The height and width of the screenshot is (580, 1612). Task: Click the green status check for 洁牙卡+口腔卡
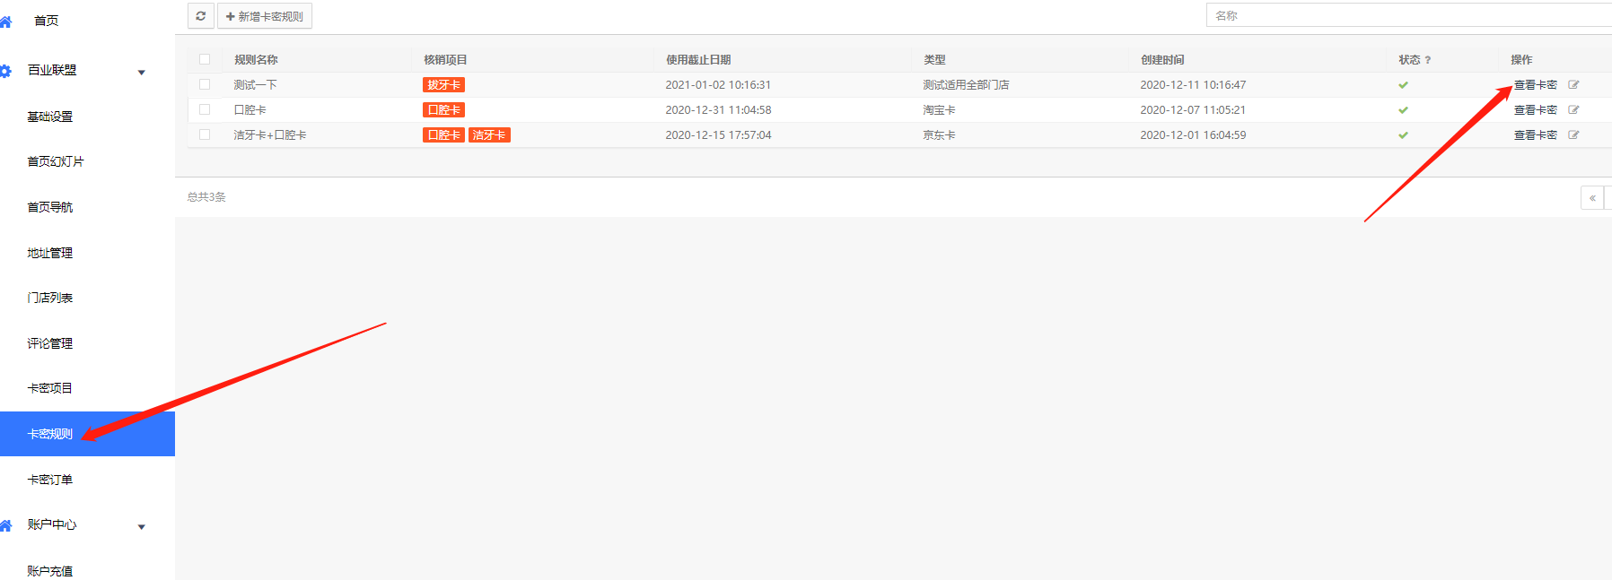1403,135
